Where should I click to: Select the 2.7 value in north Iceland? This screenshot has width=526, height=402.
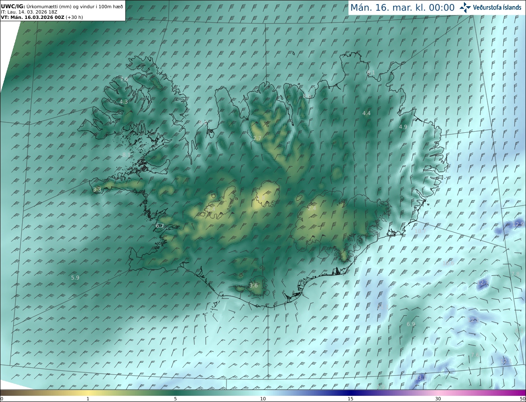click(x=257, y=138)
